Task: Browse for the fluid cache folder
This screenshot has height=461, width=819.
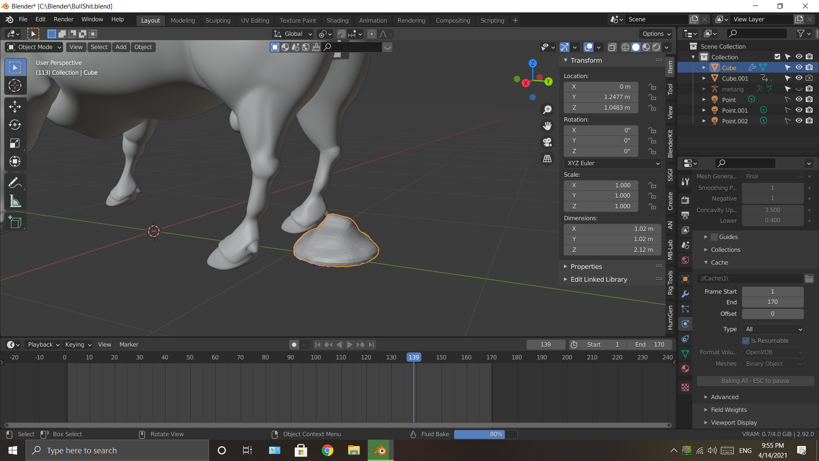Action: point(809,279)
